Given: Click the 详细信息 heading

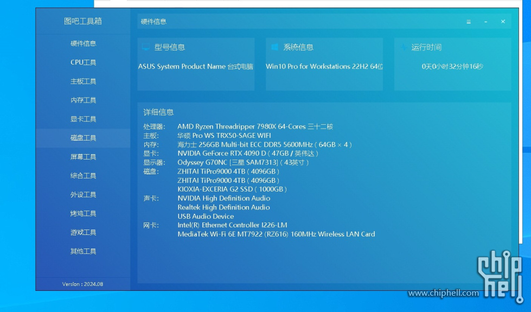Looking at the screenshot, I should [x=158, y=112].
